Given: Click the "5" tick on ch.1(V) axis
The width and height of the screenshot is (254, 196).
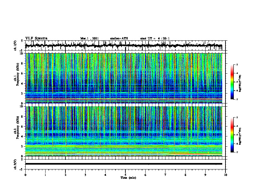Looking at the screenshot, I should (22, 41).
